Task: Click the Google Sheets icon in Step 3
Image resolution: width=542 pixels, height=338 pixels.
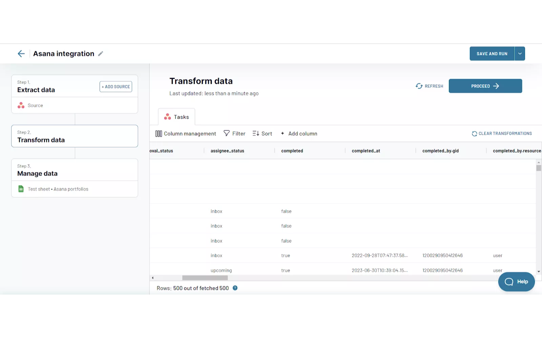Action: 21,189
